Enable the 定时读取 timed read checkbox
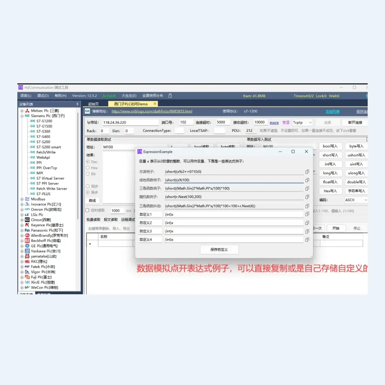 [88, 211]
